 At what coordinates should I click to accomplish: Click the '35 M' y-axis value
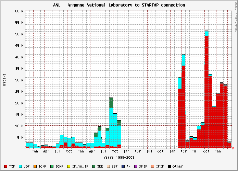pyautogui.click(x=19, y=68)
